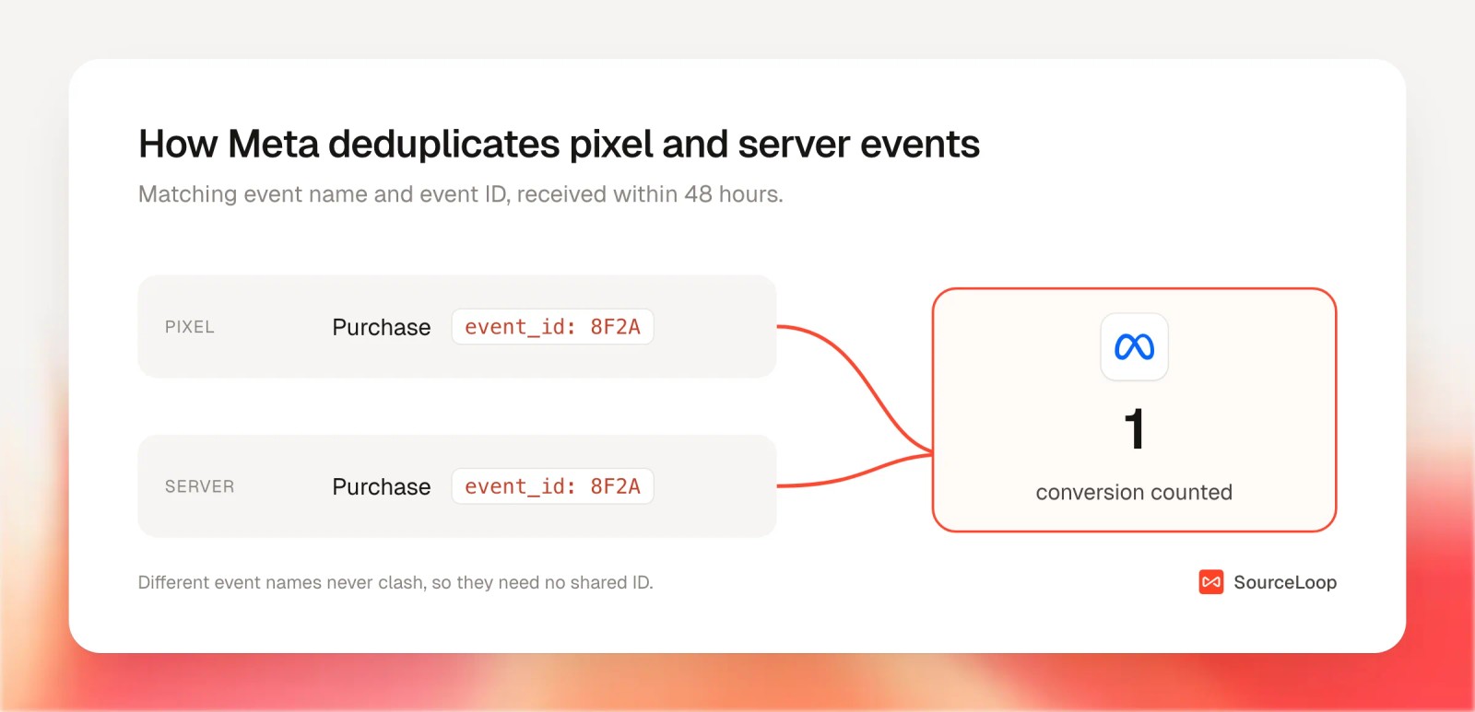This screenshot has height=712, width=1475.
Task: Select the PIXEL label
Action: (x=190, y=327)
